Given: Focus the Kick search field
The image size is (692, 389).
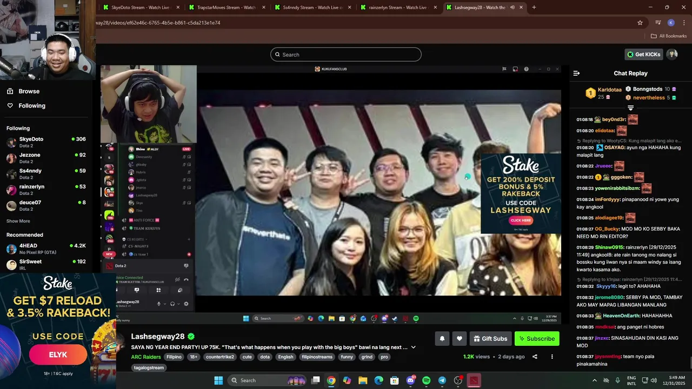Looking at the screenshot, I should 346,55.
